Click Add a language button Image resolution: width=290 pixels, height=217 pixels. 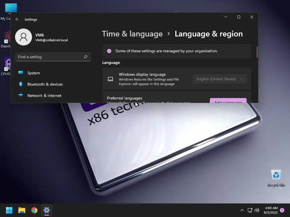click(x=228, y=101)
